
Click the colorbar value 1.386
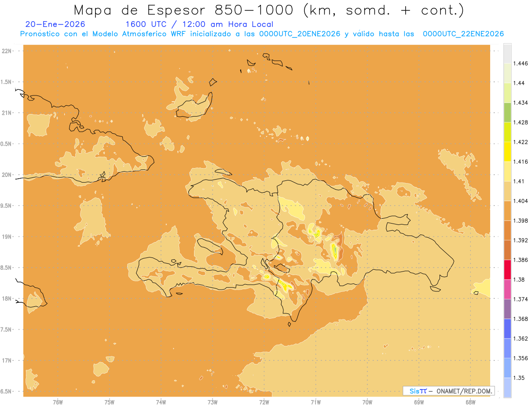[x=521, y=260]
